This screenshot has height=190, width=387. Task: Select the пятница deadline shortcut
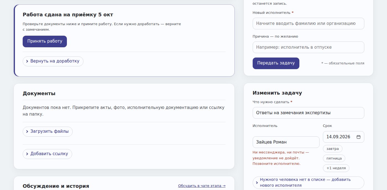(334, 158)
